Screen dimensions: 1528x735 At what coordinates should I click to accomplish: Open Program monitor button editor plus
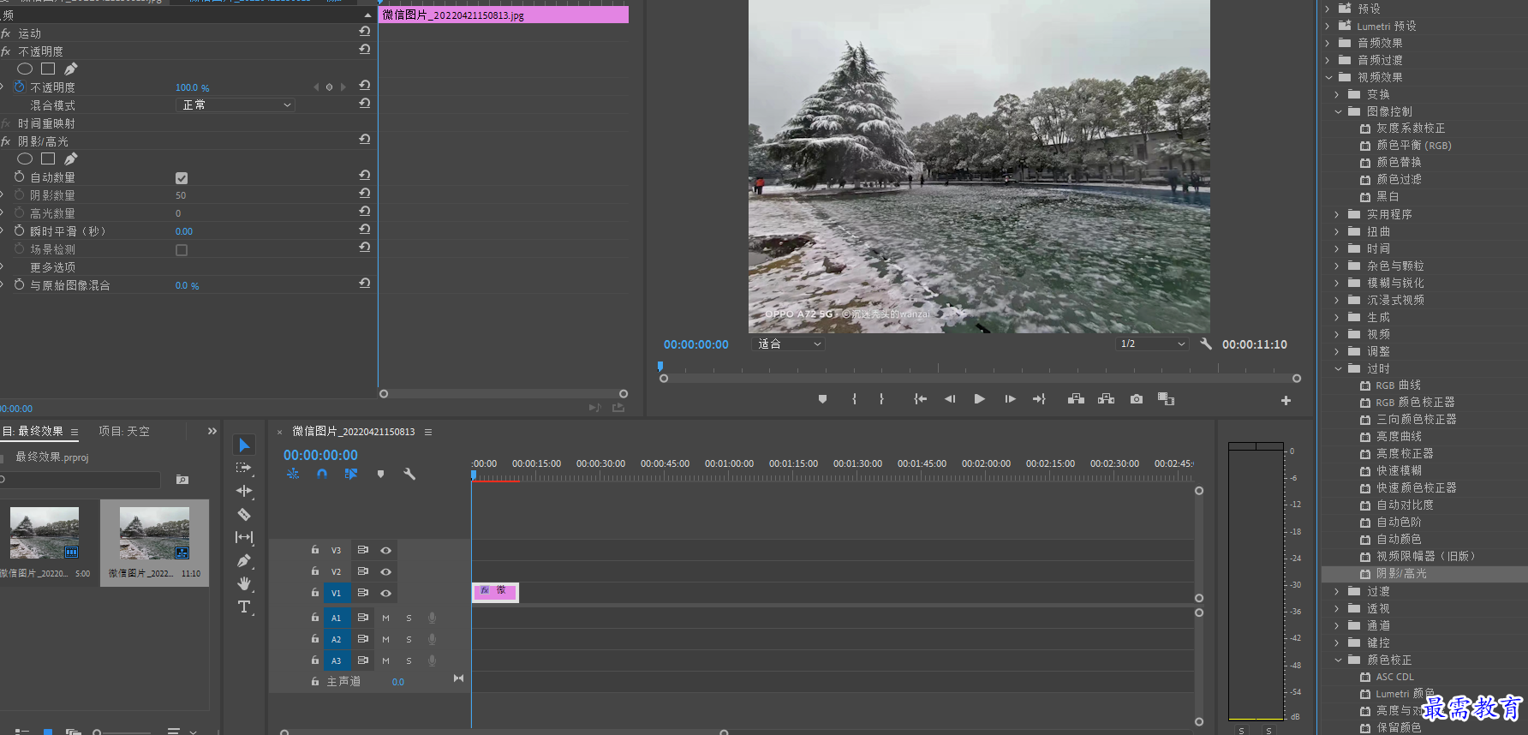1286,400
